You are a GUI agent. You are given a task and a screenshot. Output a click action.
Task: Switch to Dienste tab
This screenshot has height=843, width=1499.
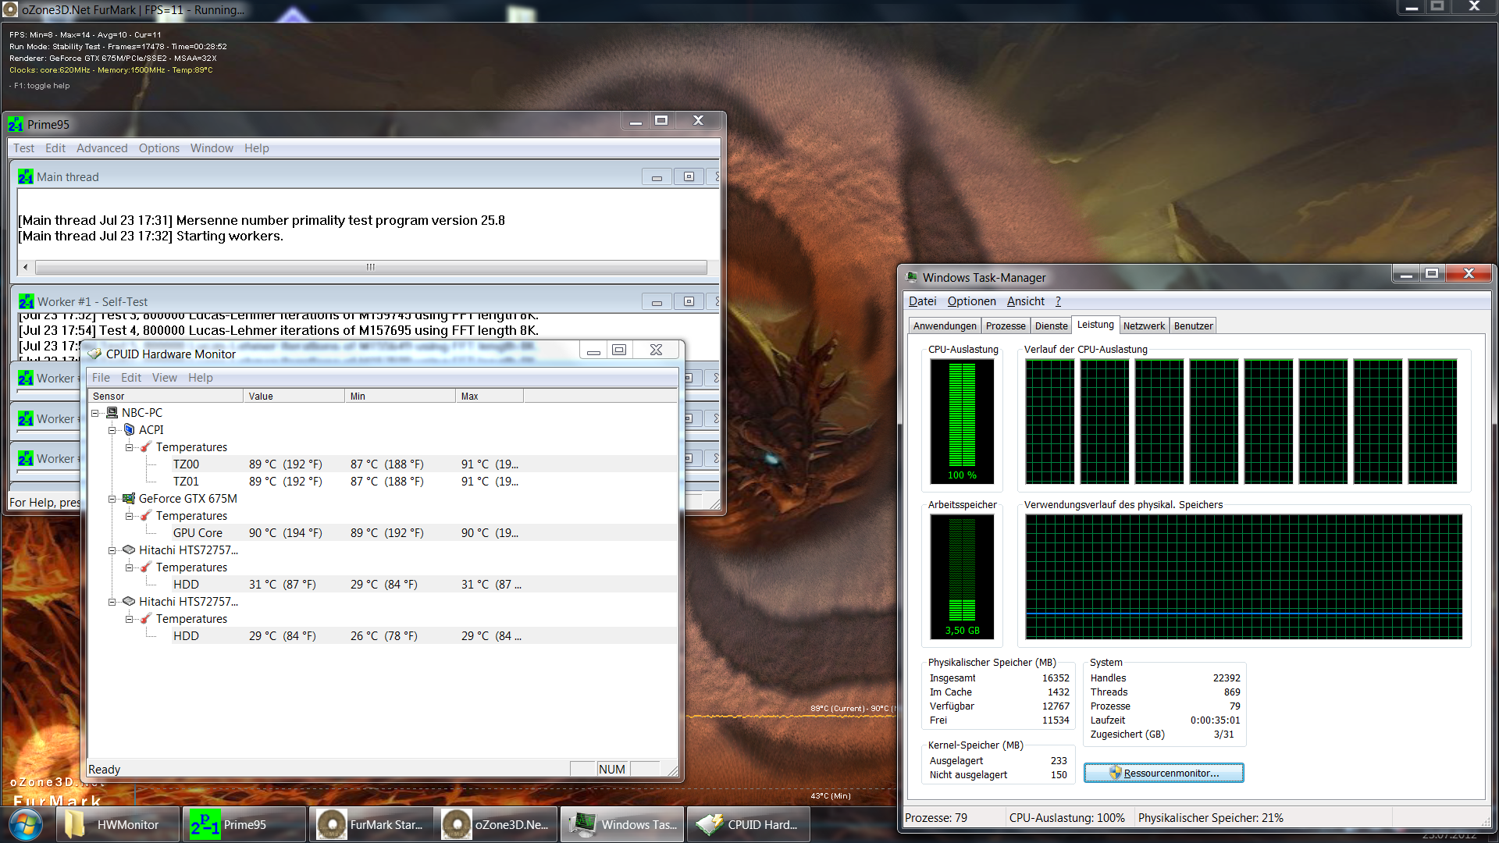pyautogui.click(x=1051, y=326)
